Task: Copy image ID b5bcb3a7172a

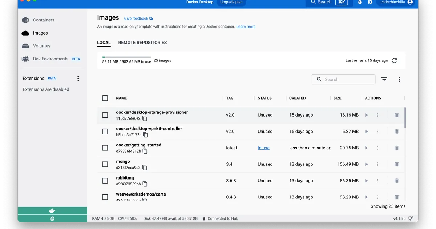Action: (146, 135)
